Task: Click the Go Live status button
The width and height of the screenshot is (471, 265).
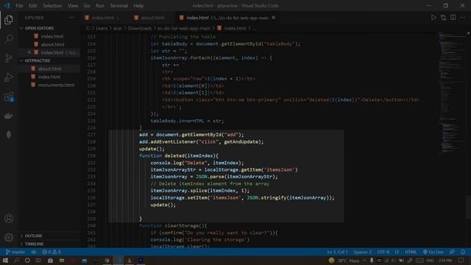Action: tap(433, 252)
